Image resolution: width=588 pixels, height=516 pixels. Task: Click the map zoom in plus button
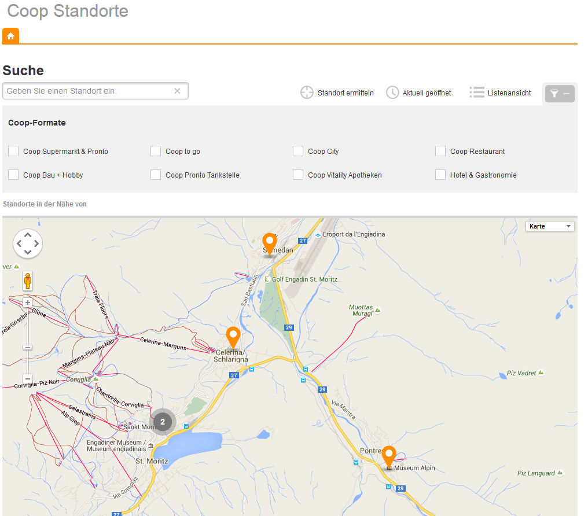(28, 303)
